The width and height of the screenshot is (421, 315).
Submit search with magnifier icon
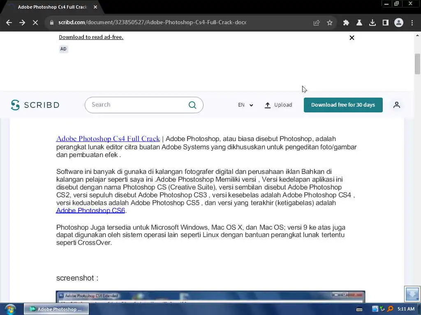click(192, 105)
